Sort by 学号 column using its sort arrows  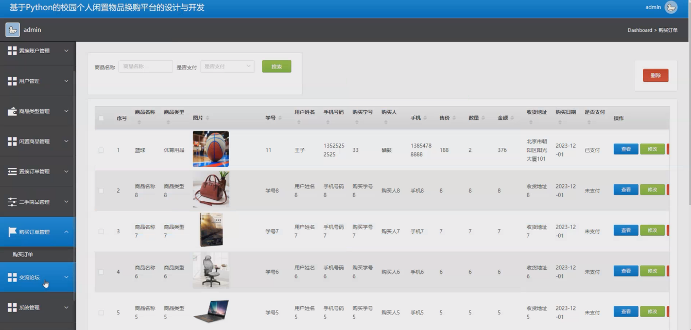[x=280, y=118]
